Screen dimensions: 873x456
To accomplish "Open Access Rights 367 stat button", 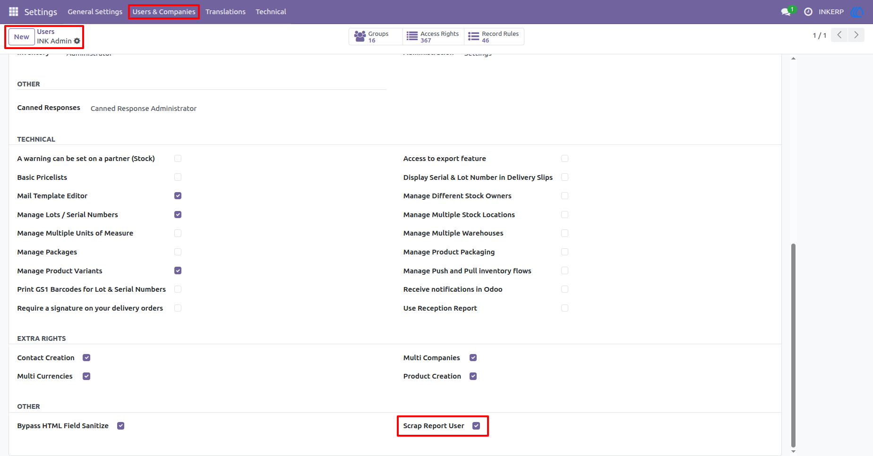I will coord(433,37).
